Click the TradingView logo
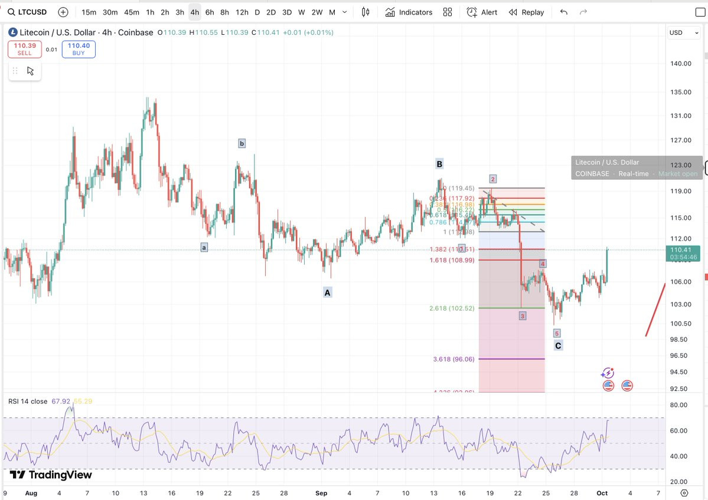708x500 pixels. [x=51, y=475]
